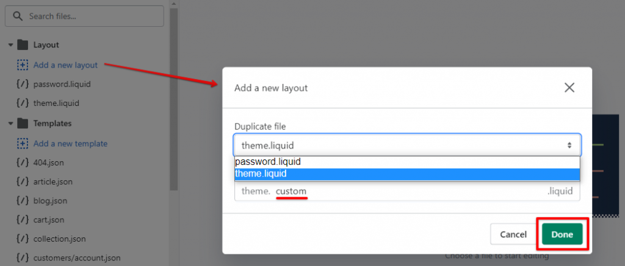Close the Add a new layout dialog
Image resolution: width=625 pixels, height=266 pixels.
coord(569,88)
